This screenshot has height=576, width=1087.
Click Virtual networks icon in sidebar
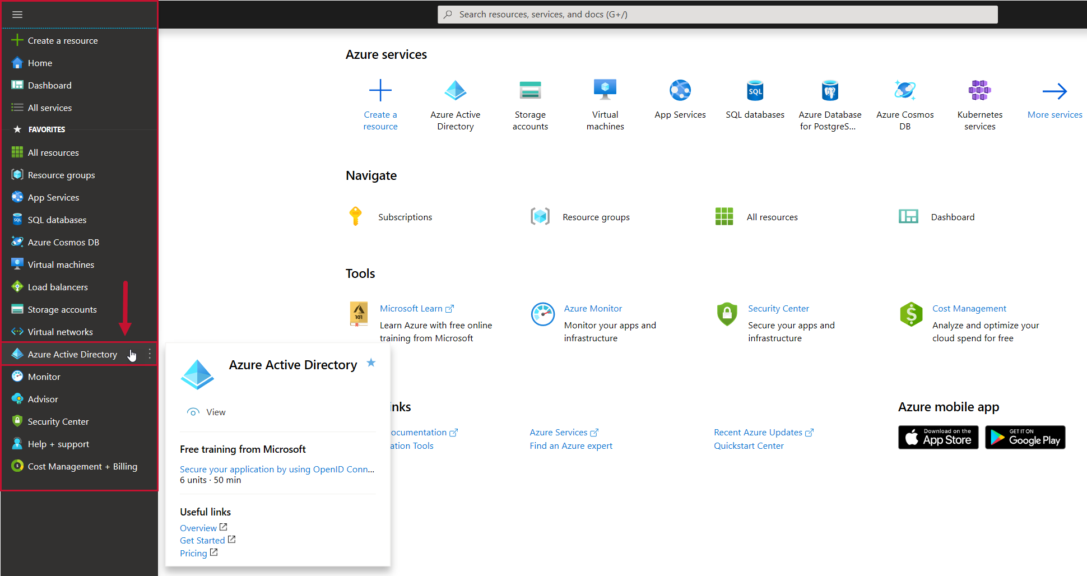pyautogui.click(x=17, y=332)
